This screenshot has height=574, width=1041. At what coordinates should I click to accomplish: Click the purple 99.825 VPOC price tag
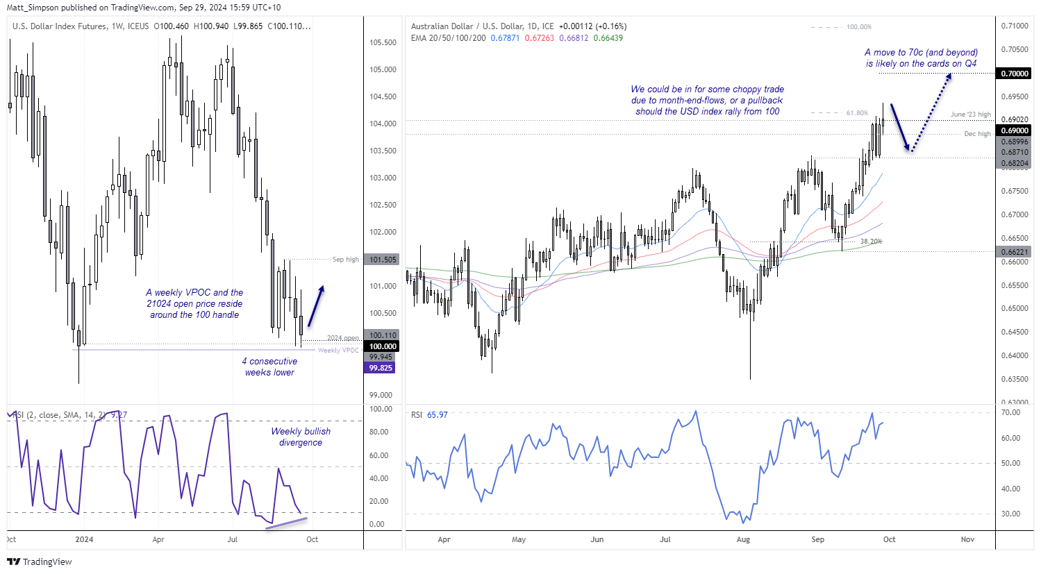tap(380, 368)
